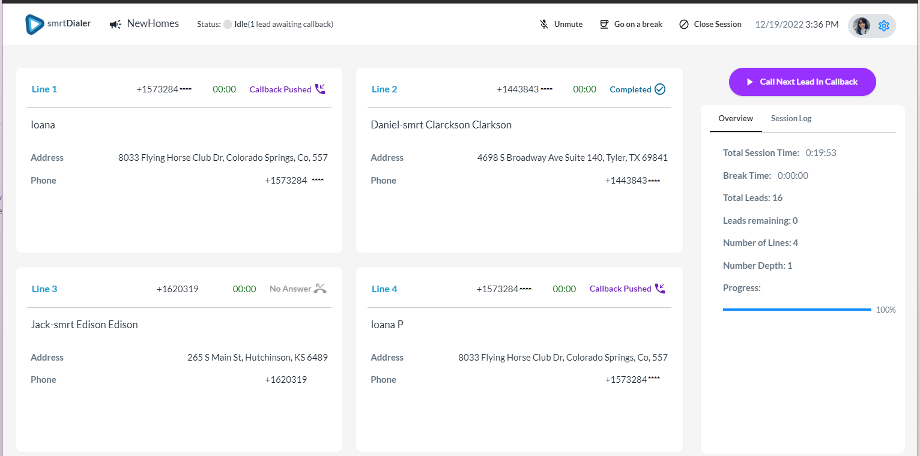Click Line 4 callback pushed phone icon
Viewport: 920px width, 456px height.
coord(660,289)
